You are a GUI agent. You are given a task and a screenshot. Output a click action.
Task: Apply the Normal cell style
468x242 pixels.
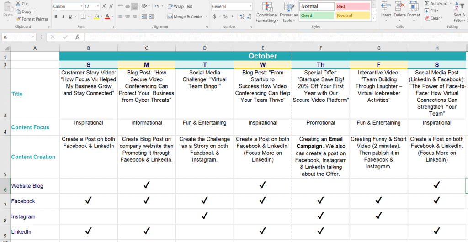coord(317,6)
